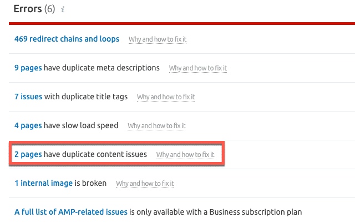This screenshot has width=355, height=223.
Task: Open the 7 issues duplicate title tags link
Action: (28, 97)
